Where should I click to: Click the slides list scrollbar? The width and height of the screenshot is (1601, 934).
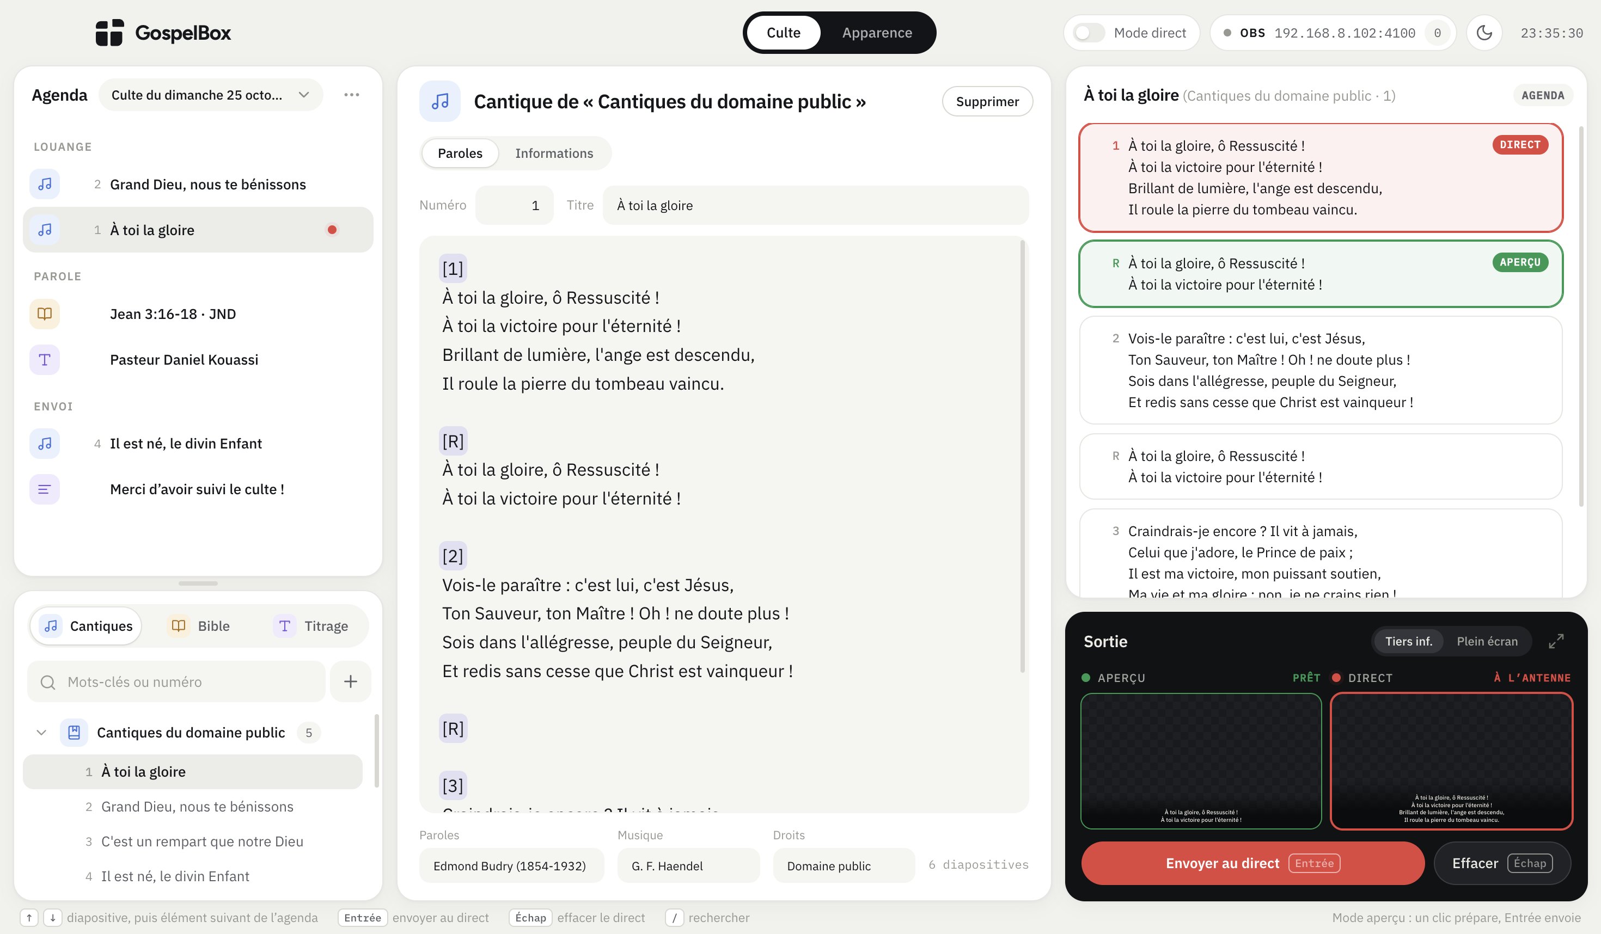tap(1581, 316)
